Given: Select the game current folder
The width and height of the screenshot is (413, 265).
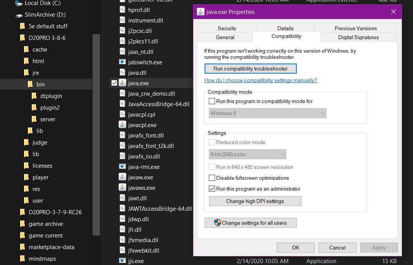Looking at the screenshot, I should click(x=46, y=236).
